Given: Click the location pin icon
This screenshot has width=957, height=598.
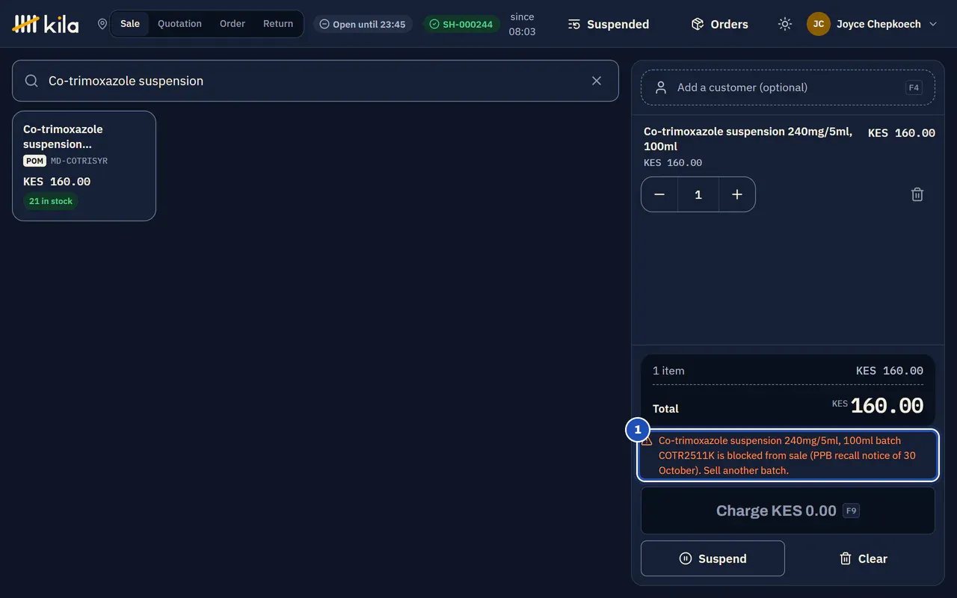Looking at the screenshot, I should (102, 24).
